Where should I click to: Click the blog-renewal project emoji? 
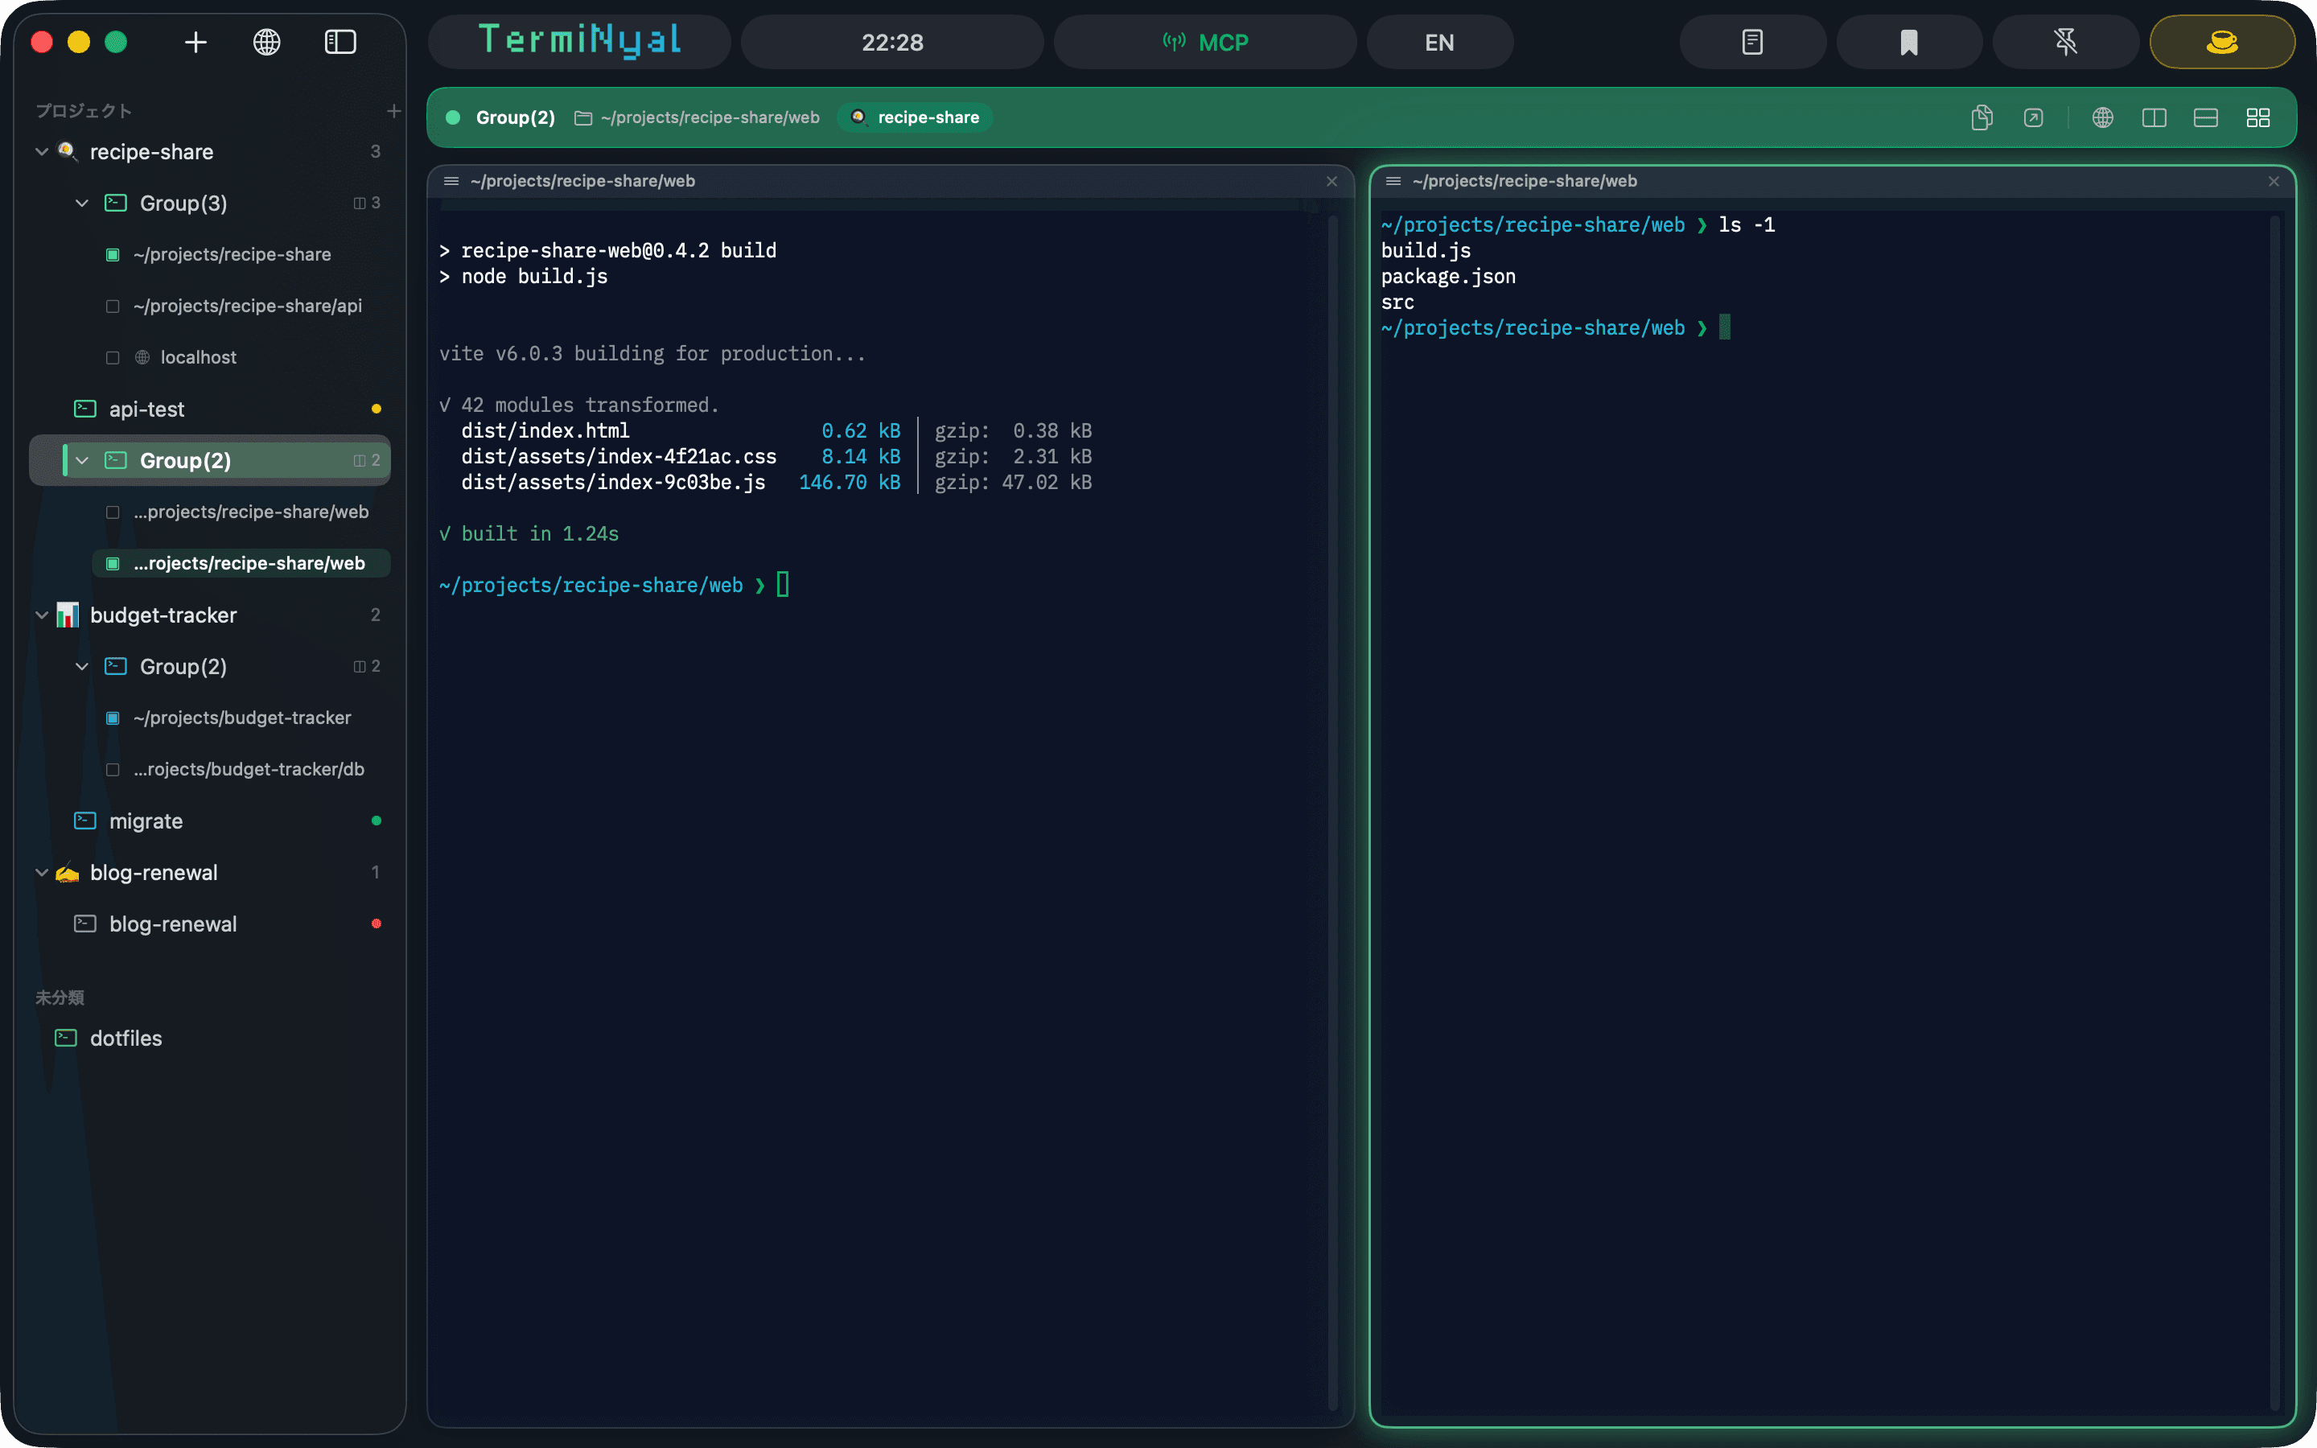(x=67, y=873)
